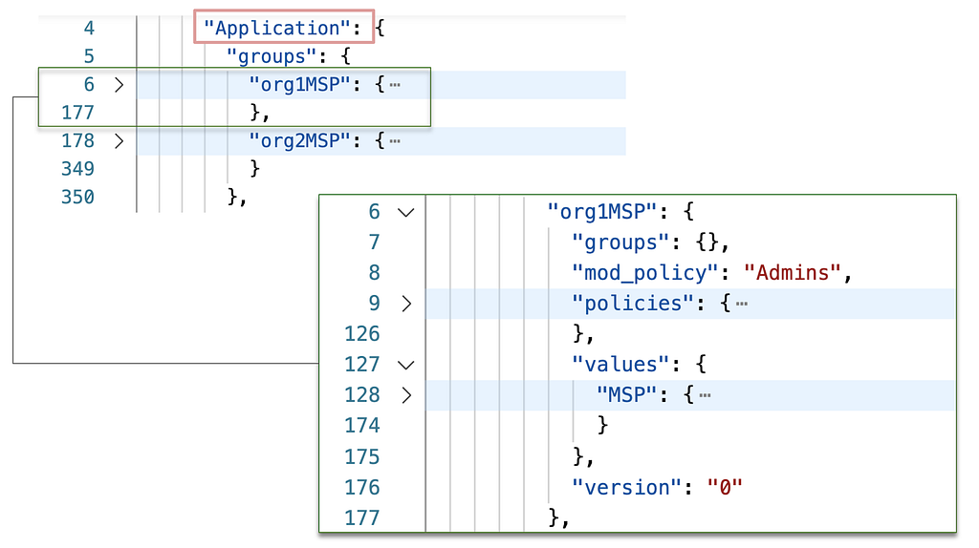Click the "version" key text
Image resolution: width=979 pixels, height=548 pixels.
pyautogui.click(x=626, y=488)
